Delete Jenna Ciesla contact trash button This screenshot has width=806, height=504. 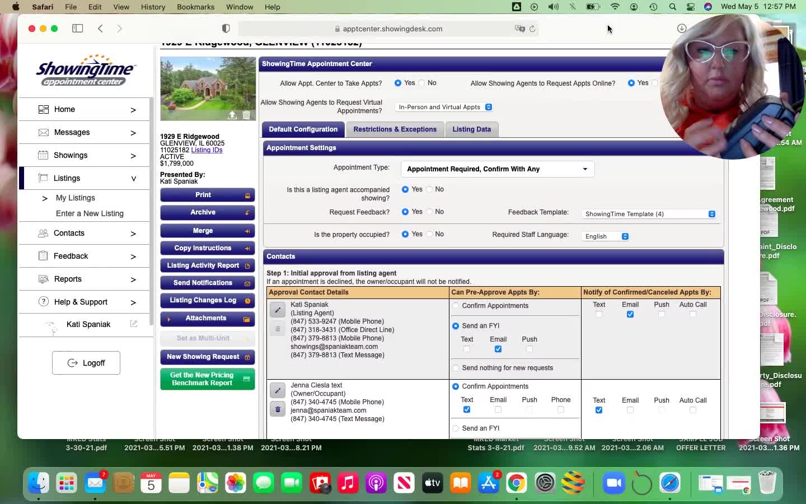point(278,409)
